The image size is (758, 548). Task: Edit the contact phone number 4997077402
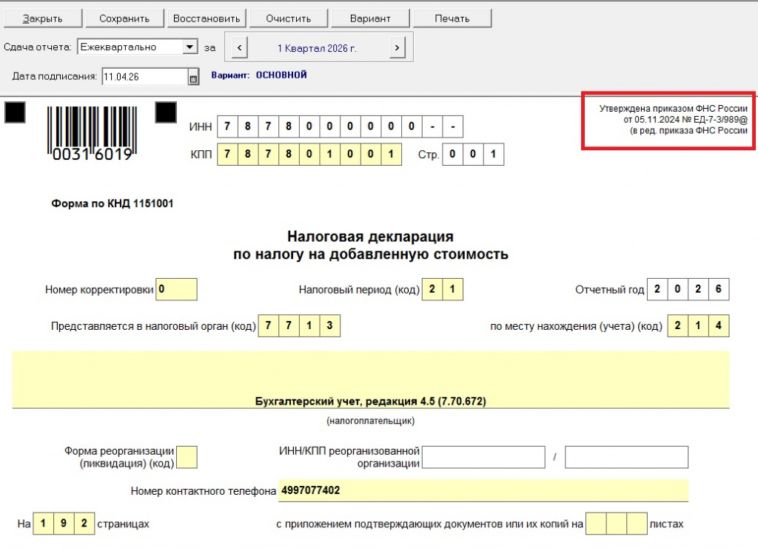coord(483,490)
